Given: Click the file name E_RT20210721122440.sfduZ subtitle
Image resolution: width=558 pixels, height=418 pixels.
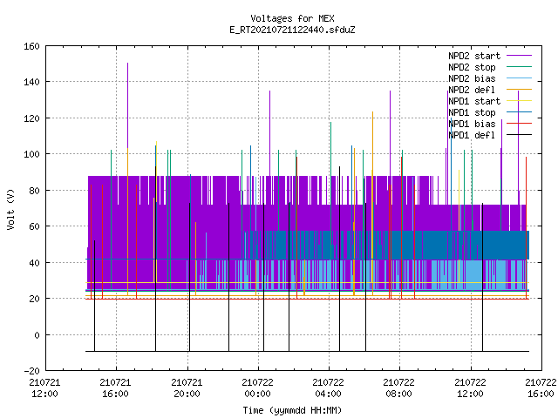Looking at the screenshot, I should [x=292, y=30].
